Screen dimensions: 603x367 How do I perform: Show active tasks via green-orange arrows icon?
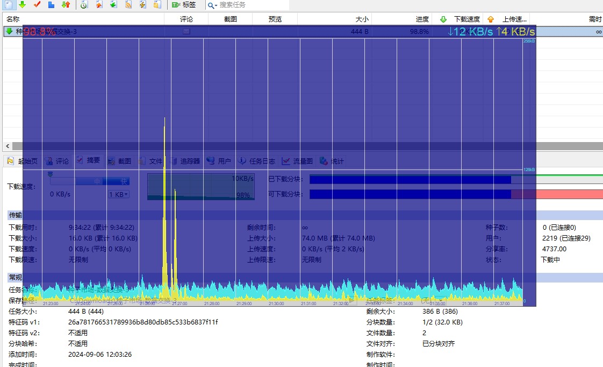click(x=66, y=5)
